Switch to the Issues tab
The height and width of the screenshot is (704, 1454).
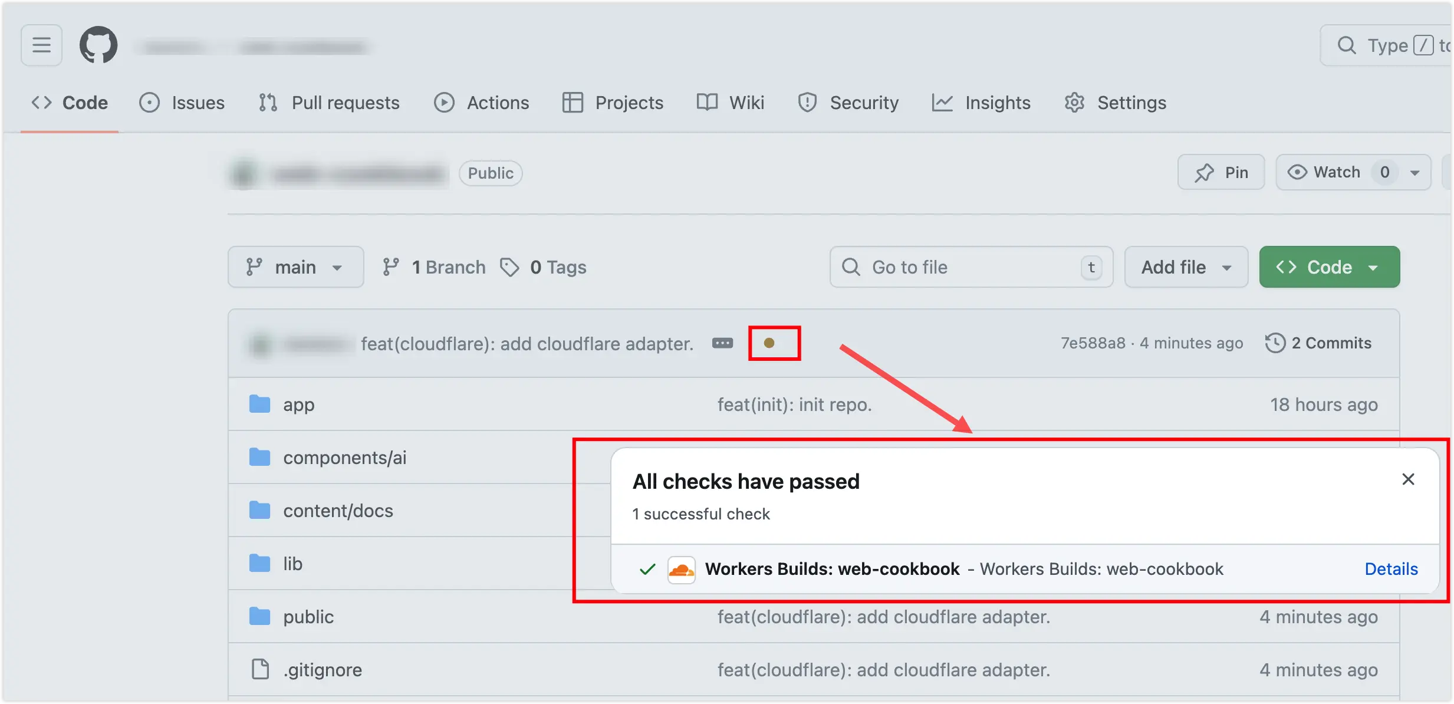(x=182, y=103)
